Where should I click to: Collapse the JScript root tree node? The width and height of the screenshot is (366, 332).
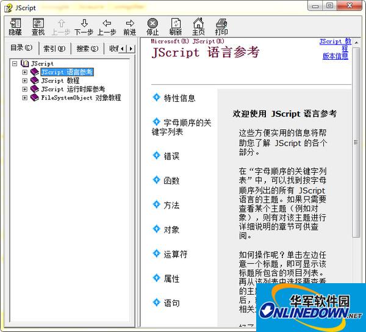[x=15, y=63]
